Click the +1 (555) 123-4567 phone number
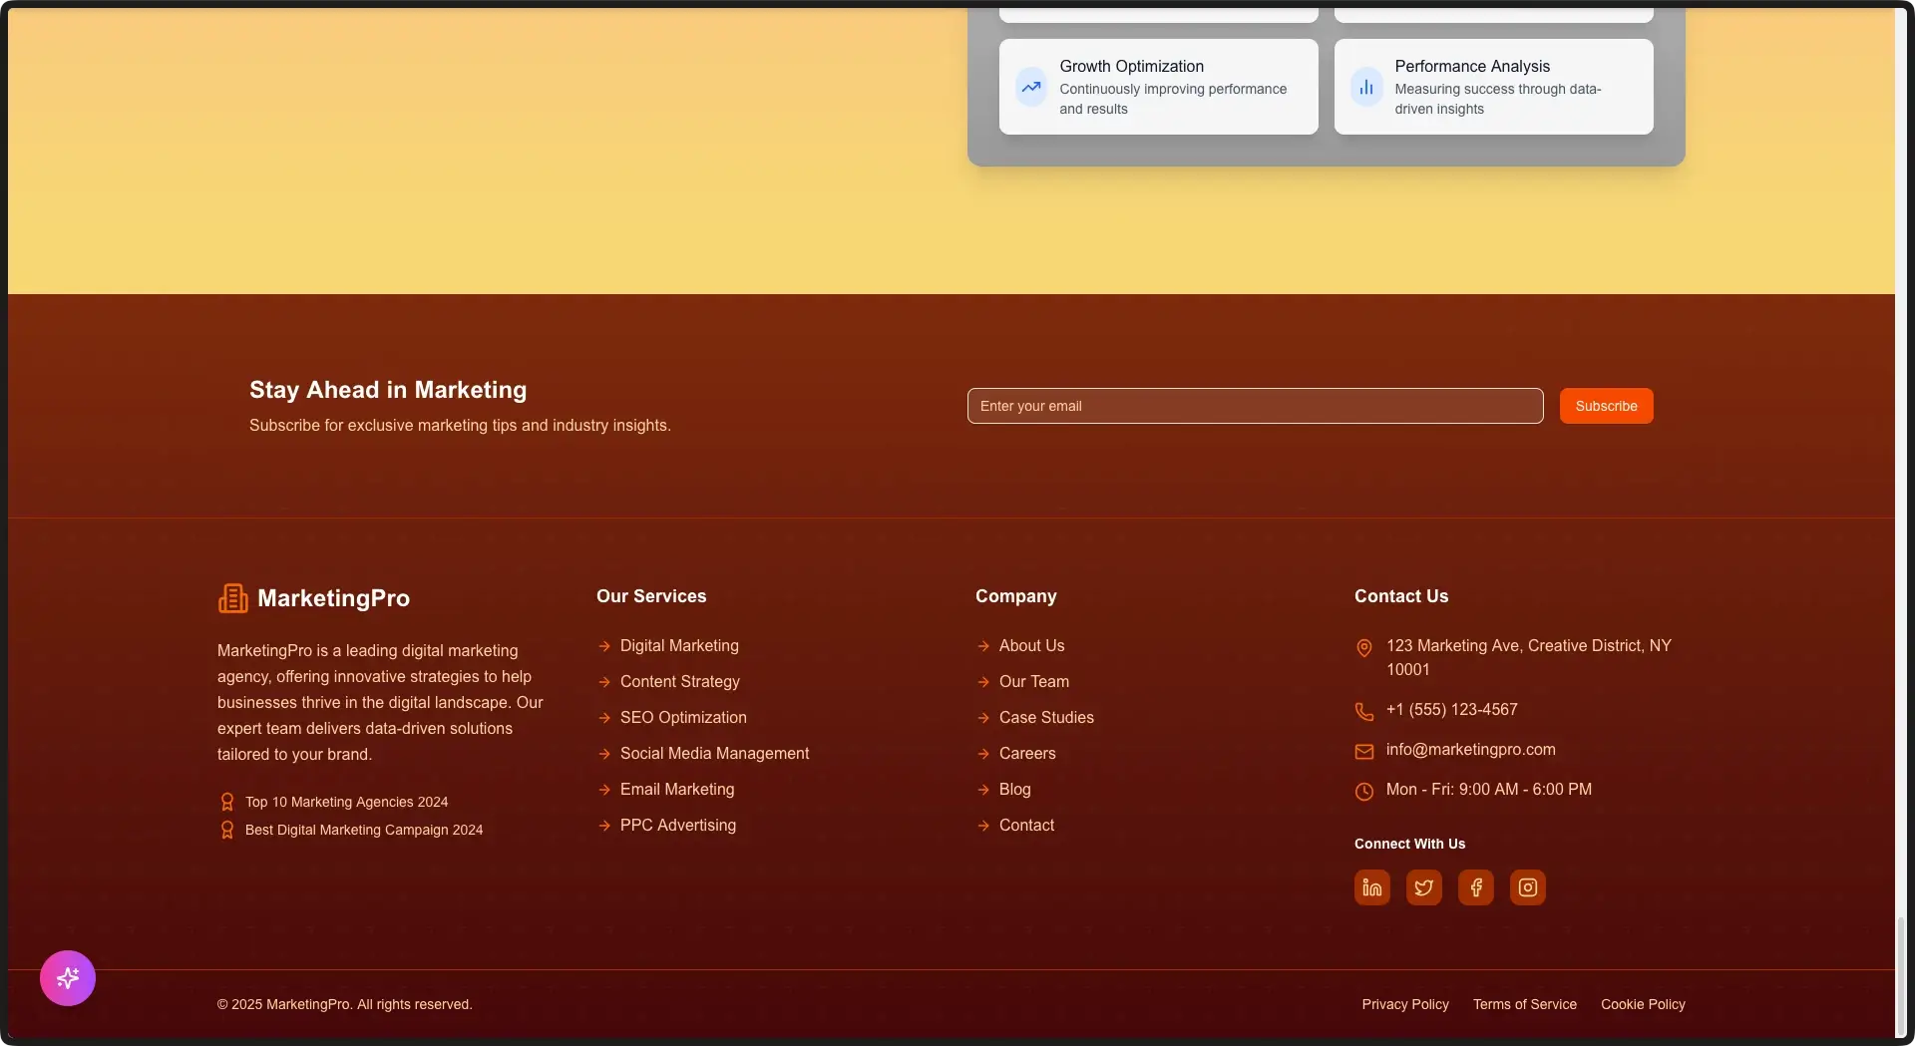 click(1451, 710)
